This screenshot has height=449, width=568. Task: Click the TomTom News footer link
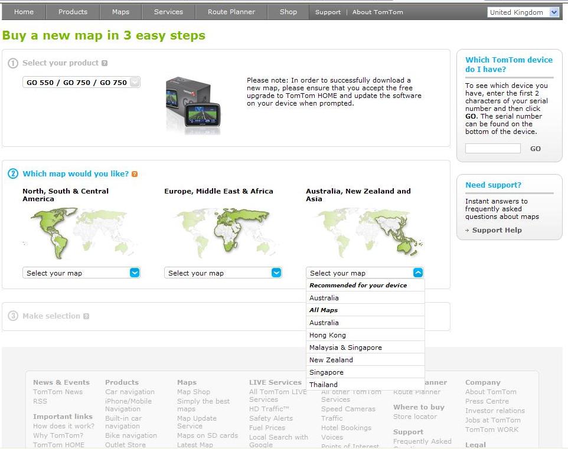pyautogui.click(x=58, y=392)
